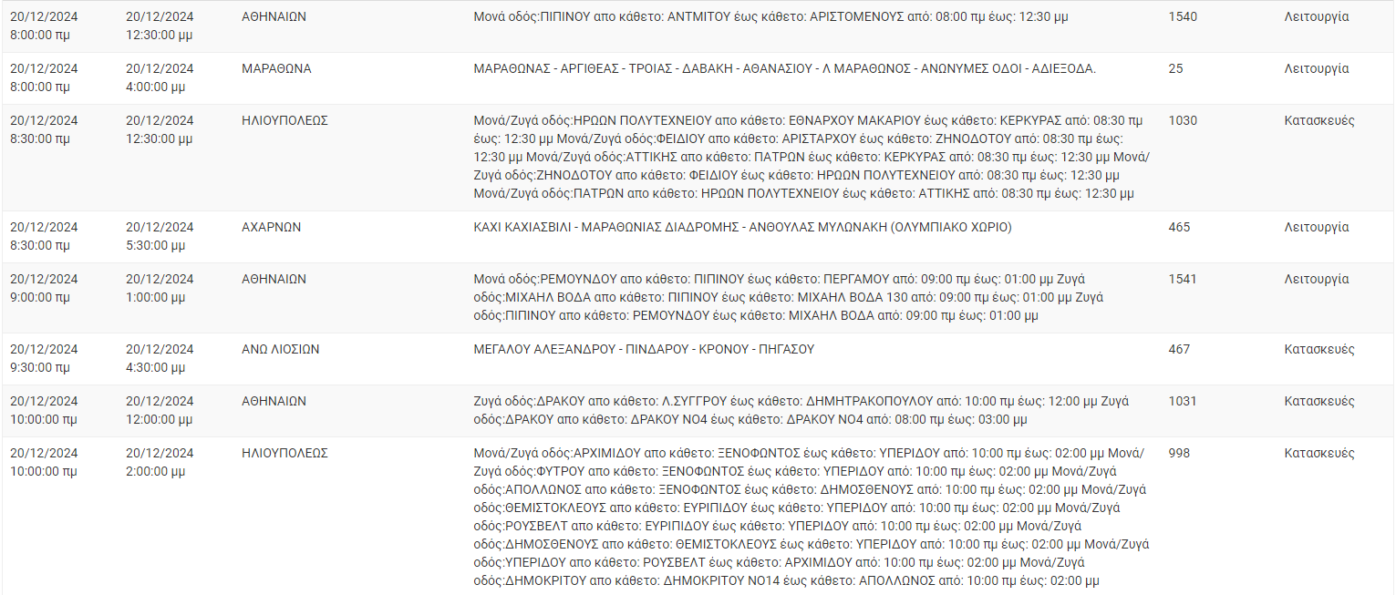This screenshot has height=595, width=1396.
Task: Click outage number 25 cell
Action: (x=1175, y=69)
